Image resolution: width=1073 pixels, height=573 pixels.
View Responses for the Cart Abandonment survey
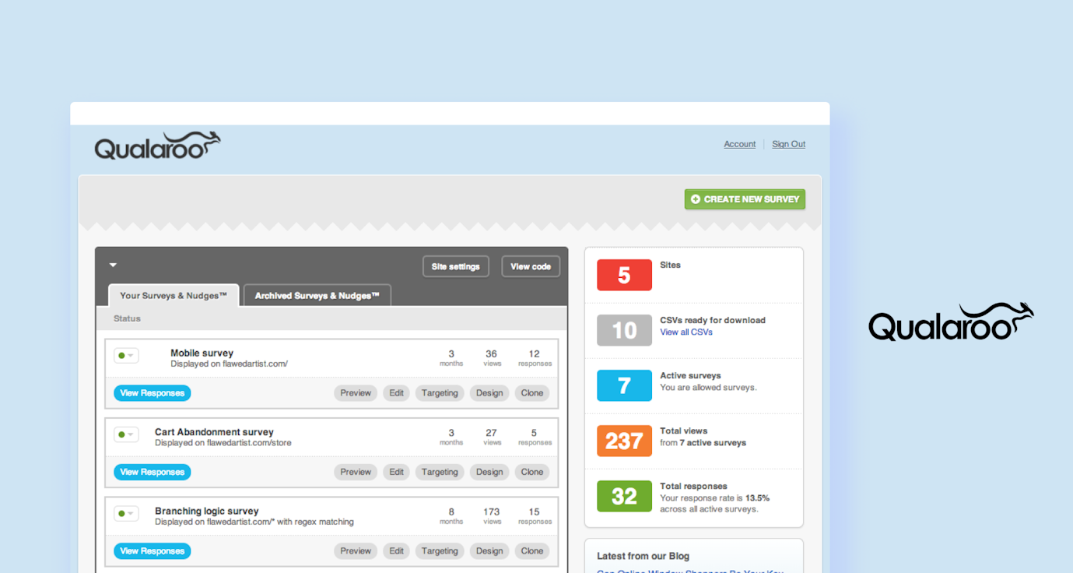(152, 472)
